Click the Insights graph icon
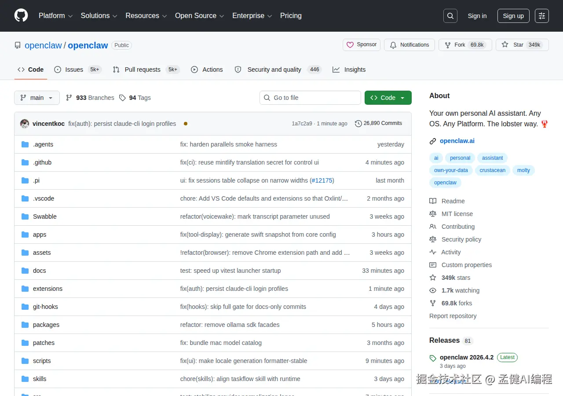Image resolution: width=563 pixels, height=396 pixels. point(336,70)
